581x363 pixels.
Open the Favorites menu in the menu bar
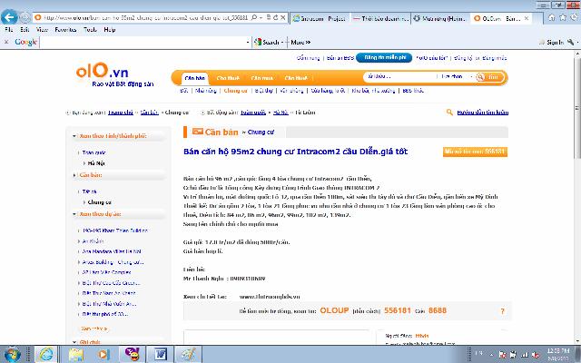pos(61,30)
